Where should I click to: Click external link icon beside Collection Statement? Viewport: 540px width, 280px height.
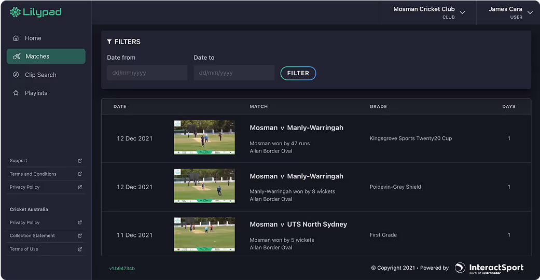click(80, 236)
